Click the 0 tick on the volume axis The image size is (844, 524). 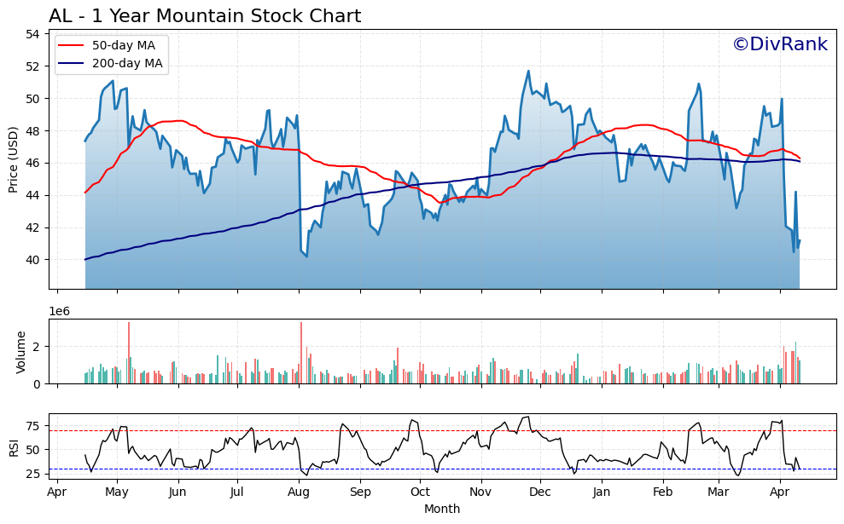[37, 384]
